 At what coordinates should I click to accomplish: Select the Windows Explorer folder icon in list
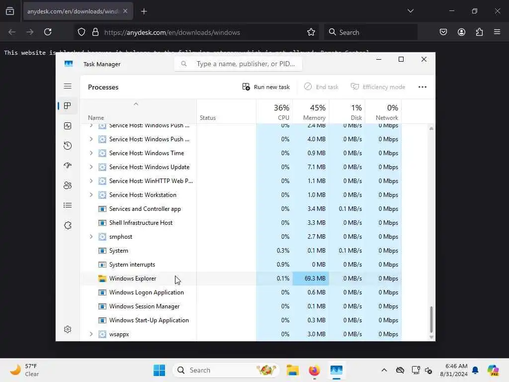pyautogui.click(x=102, y=279)
